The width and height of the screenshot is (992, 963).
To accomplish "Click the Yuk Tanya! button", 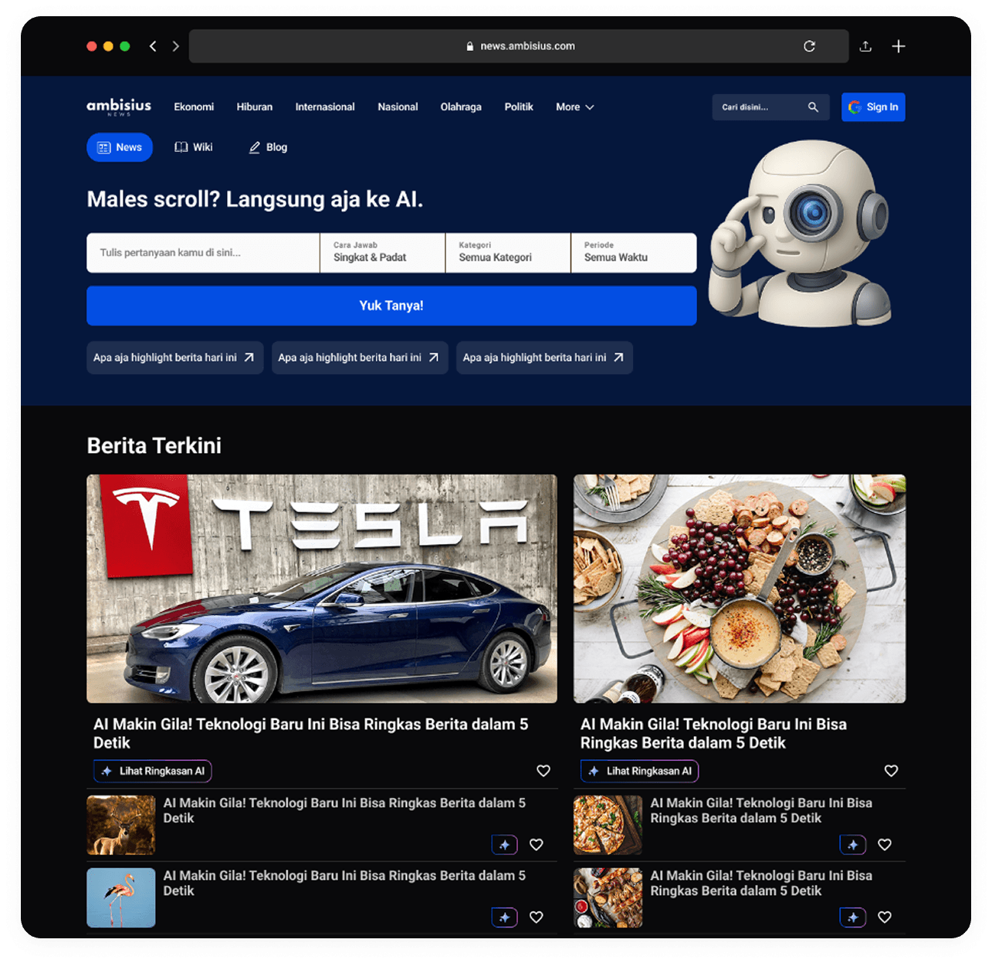I will [391, 306].
